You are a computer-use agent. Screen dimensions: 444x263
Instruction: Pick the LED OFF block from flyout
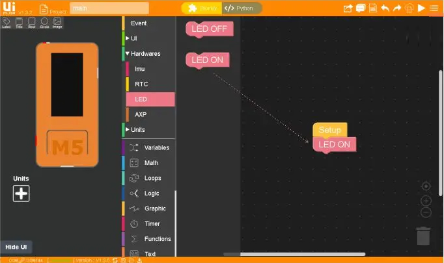pyautogui.click(x=210, y=29)
